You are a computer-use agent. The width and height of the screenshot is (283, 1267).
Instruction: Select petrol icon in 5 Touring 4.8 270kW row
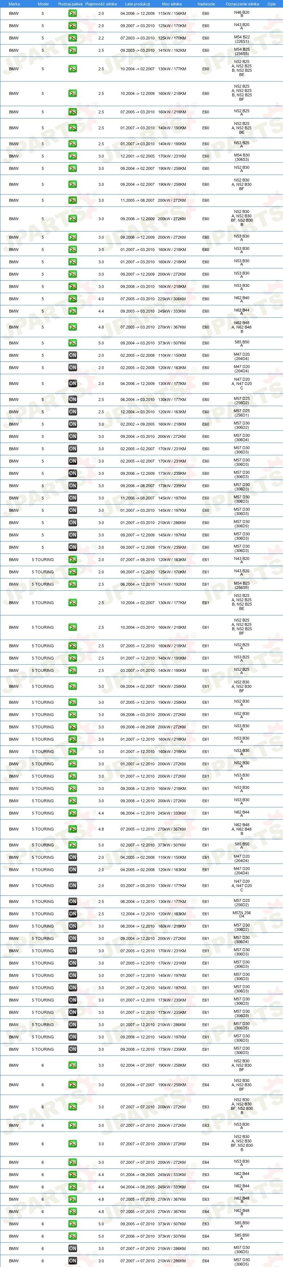(x=73, y=829)
